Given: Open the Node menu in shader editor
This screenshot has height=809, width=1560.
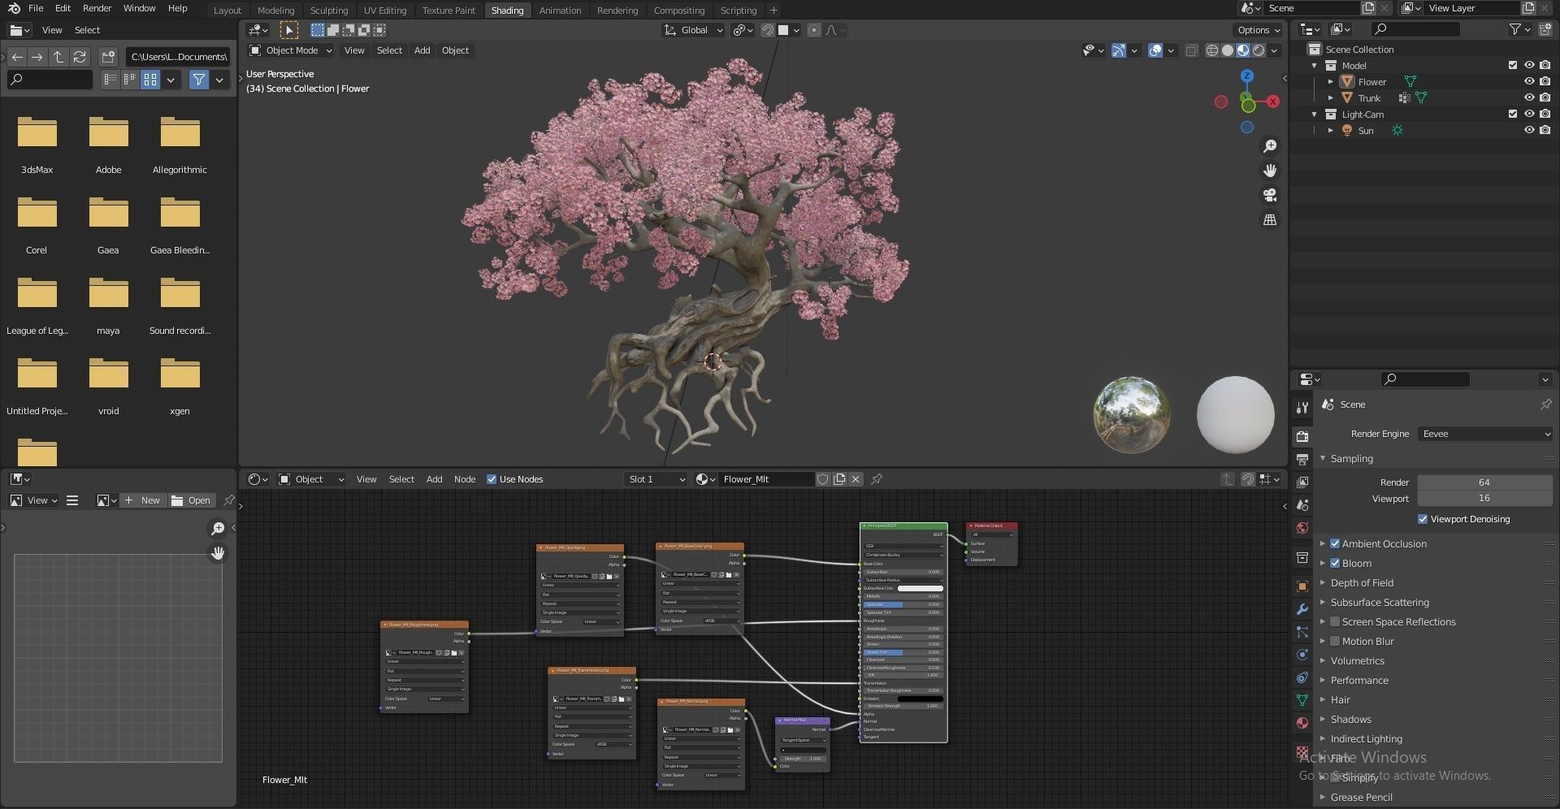Looking at the screenshot, I should tap(465, 479).
